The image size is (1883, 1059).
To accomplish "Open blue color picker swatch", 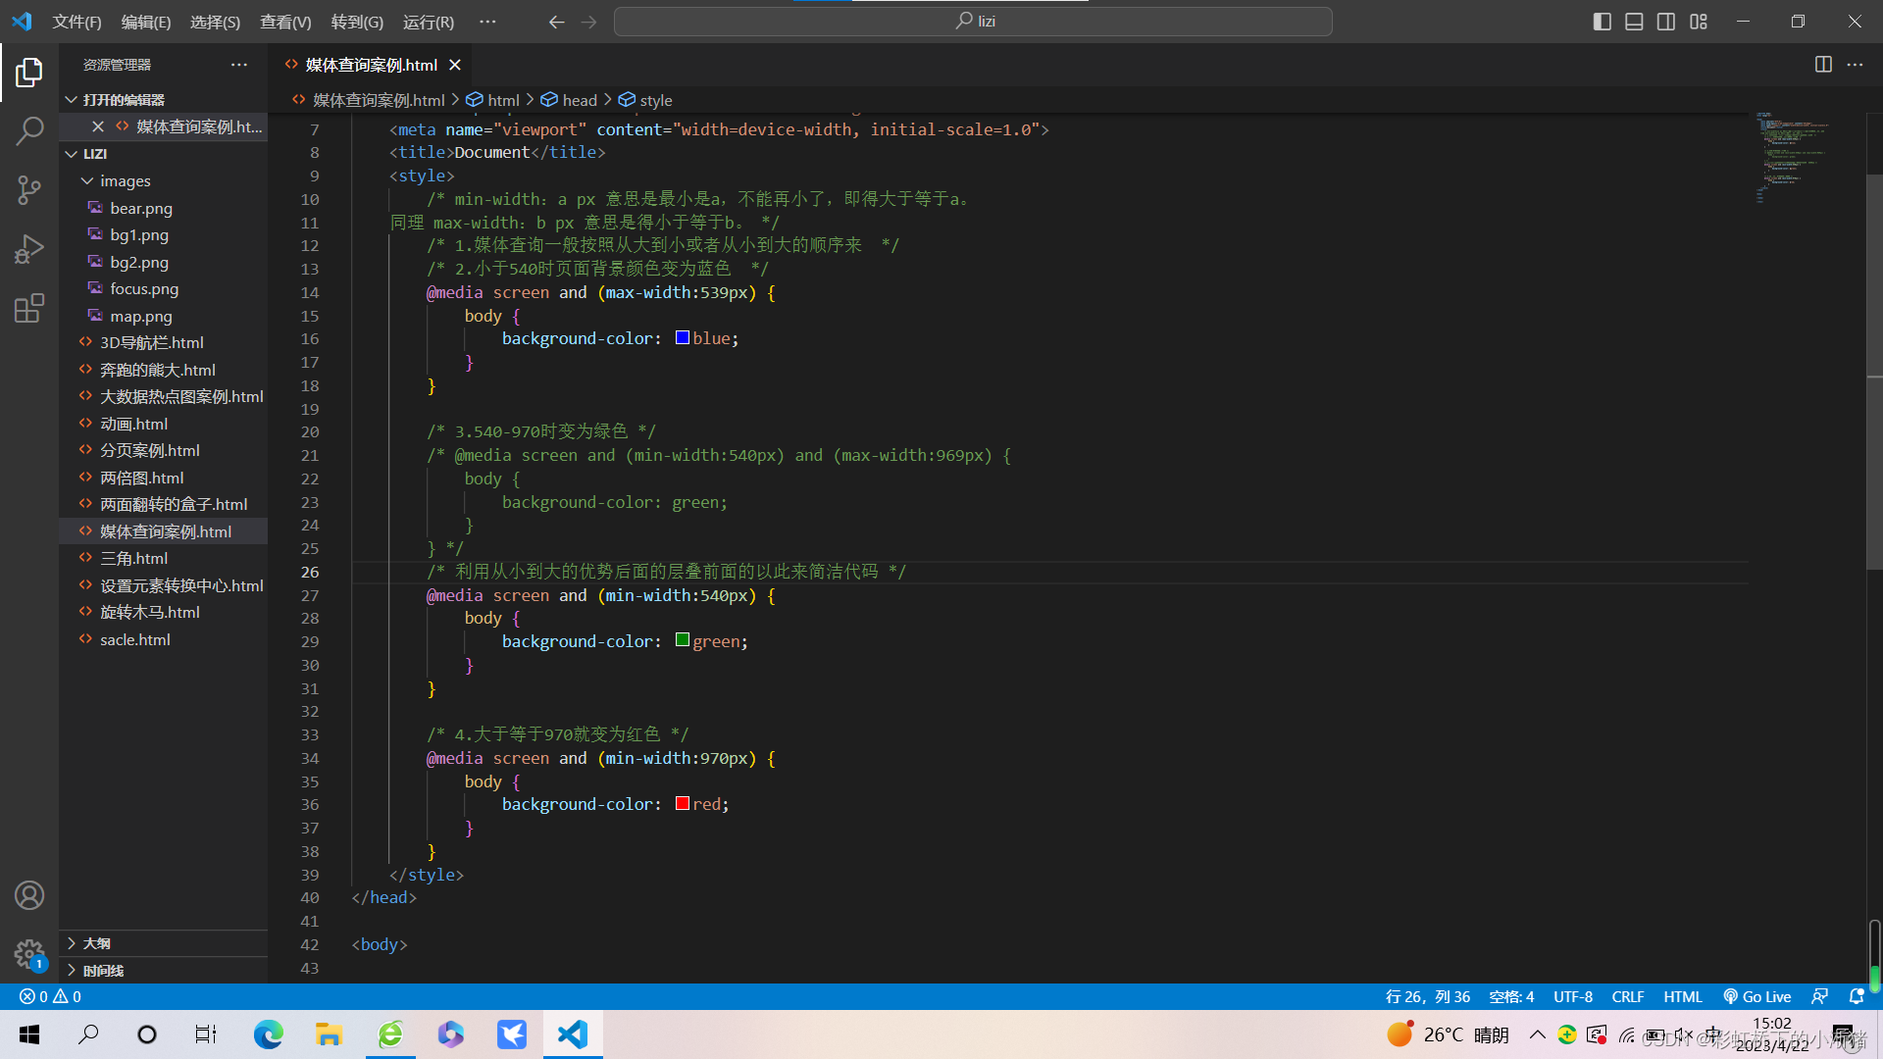I will [x=683, y=338].
